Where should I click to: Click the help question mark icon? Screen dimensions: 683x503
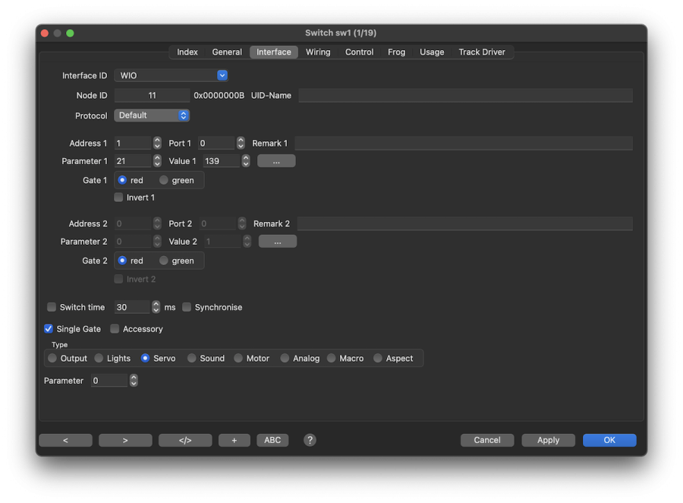310,440
